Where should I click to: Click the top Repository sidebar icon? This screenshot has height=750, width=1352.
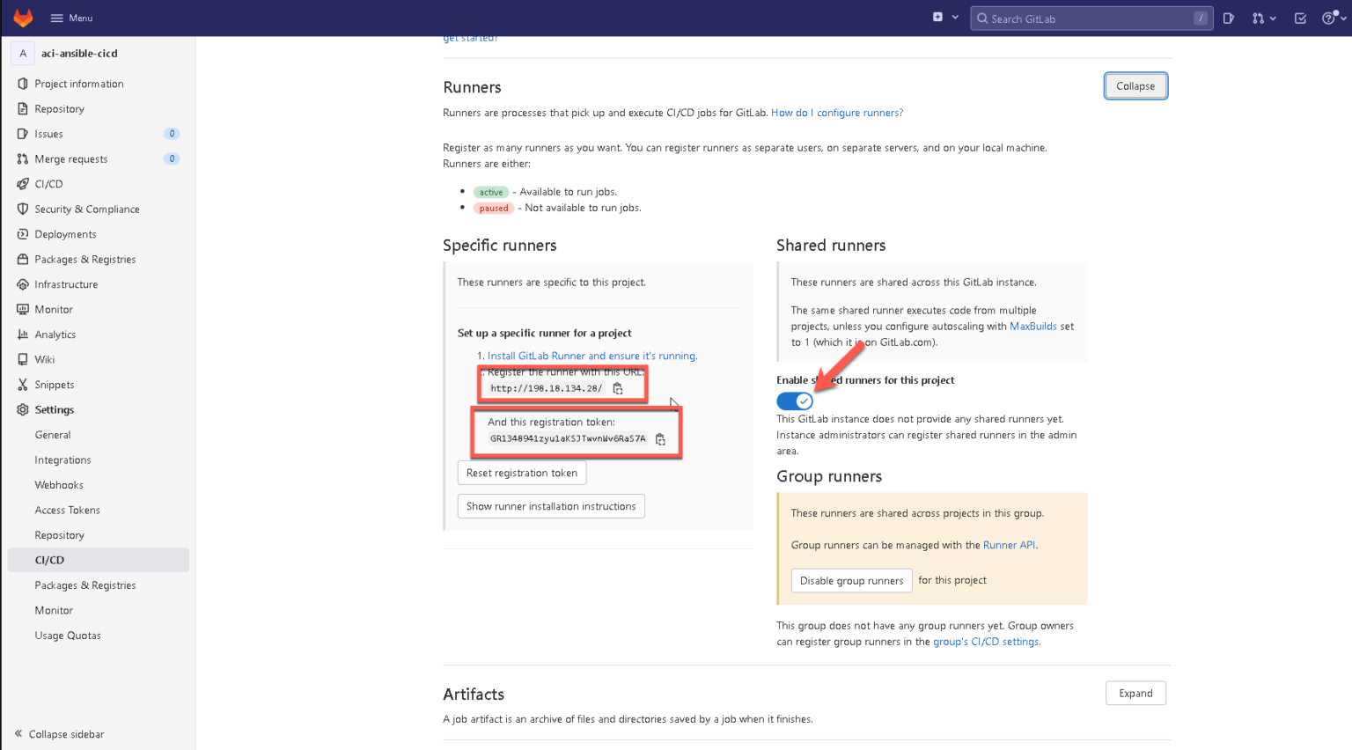pos(23,108)
